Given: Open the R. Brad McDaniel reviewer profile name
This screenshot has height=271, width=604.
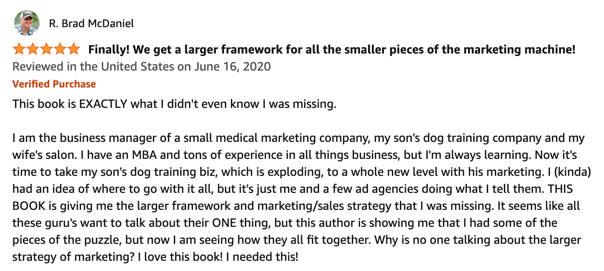Looking at the screenshot, I should click(92, 23).
